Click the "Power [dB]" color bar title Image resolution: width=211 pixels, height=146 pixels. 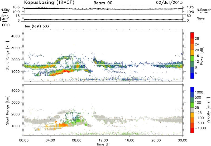pyautogui.click(x=202, y=56)
